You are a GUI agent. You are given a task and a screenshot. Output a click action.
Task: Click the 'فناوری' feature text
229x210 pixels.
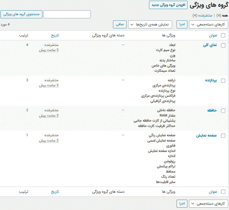tap(171, 146)
